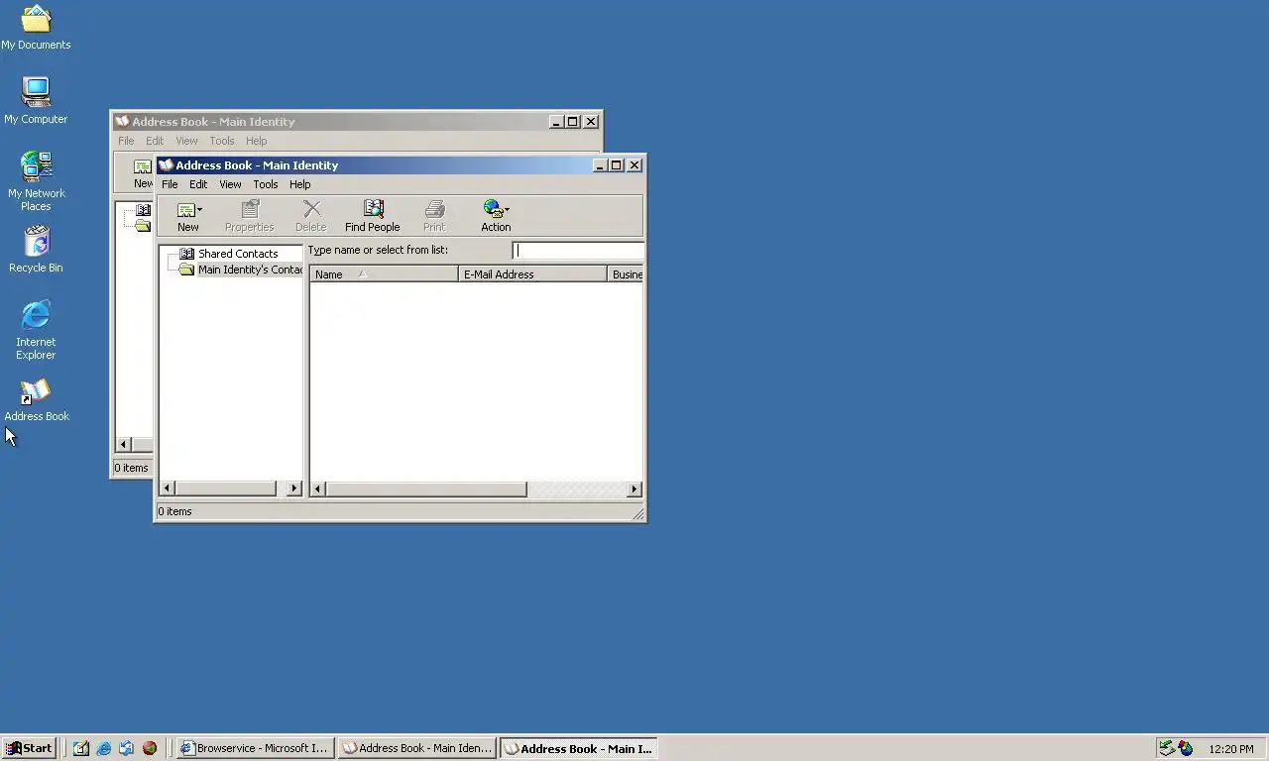Switch to first Address Book taskbar button
Screen dimensions: 1269x761
click(416, 748)
